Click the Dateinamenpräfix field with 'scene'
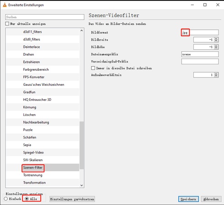This screenshot has width=224, height=205. coord(200,54)
